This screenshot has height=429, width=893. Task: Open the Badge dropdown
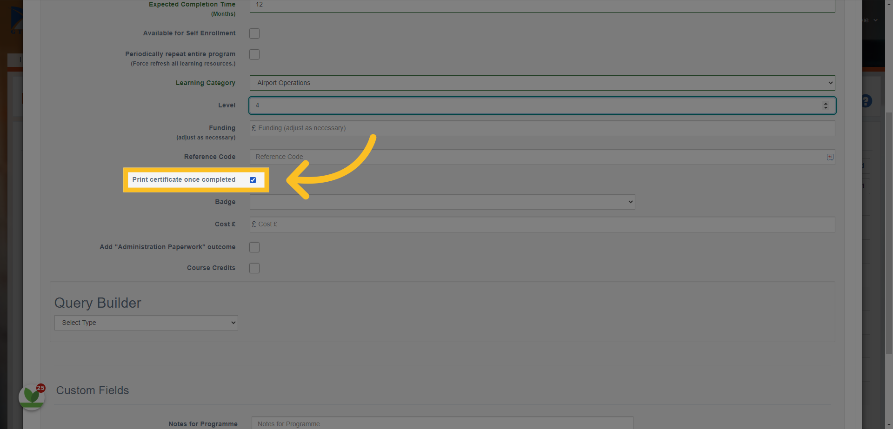(x=442, y=202)
